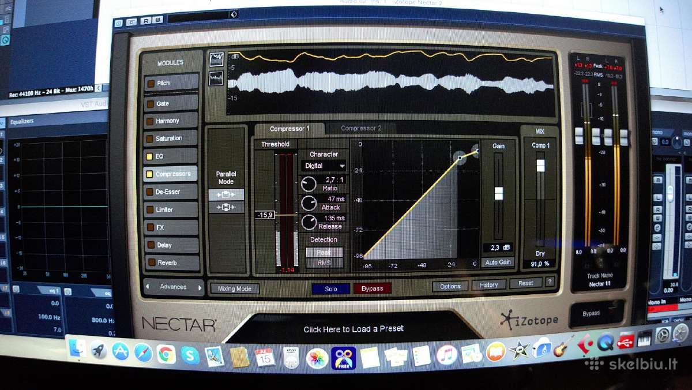Image resolution: width=692 pixels, height=390 pixels.
Task: Click the Comp 1 mix slider handle
Action: (540, 166)
